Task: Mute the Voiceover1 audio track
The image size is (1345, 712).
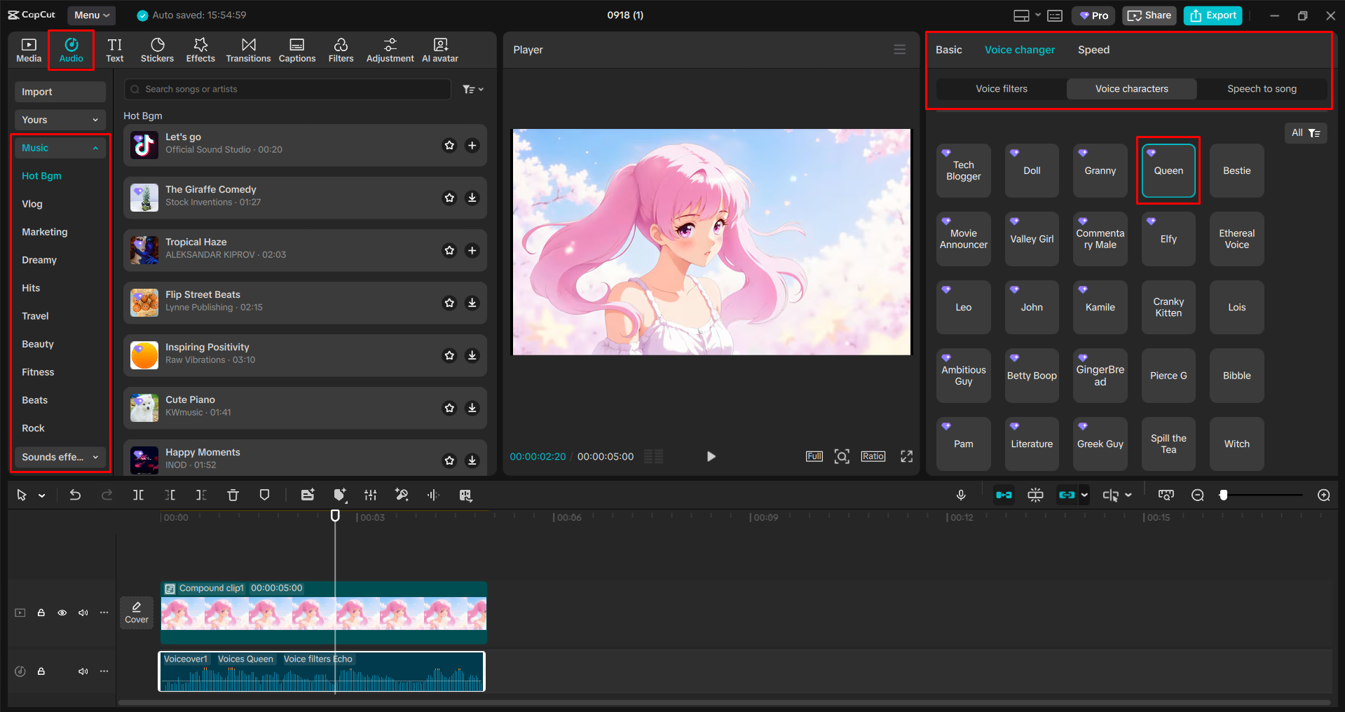Action: 83,671
